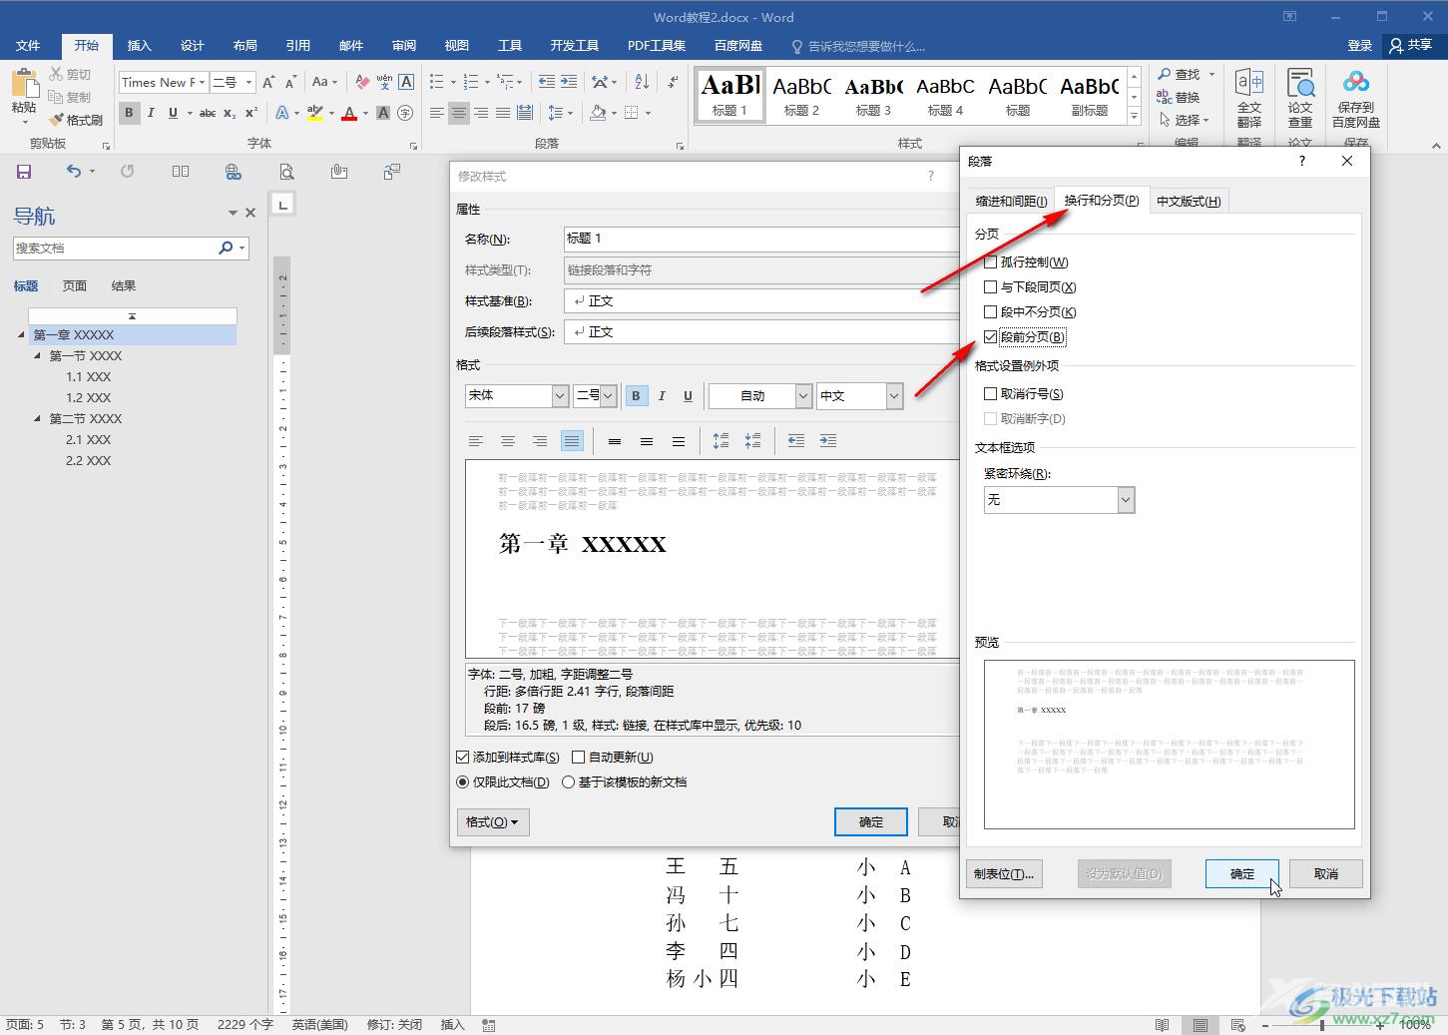The image size is (1448, 1035).
Task: Select Only in this document radio
Action: [x=462, y=782]
